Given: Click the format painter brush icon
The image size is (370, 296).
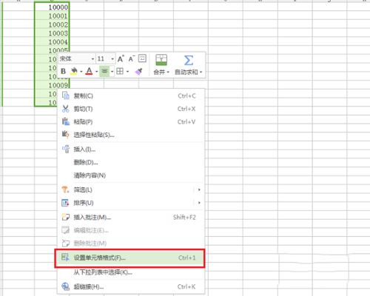Looking at the screenshot, I should (138, 71).
